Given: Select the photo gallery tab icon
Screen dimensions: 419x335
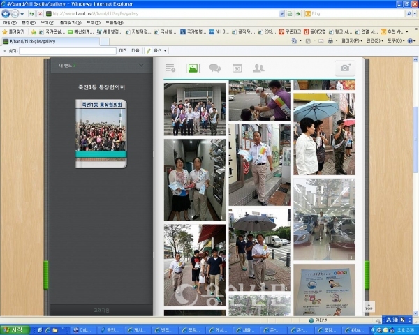Looking at the screenshot, I should [192, 68].
